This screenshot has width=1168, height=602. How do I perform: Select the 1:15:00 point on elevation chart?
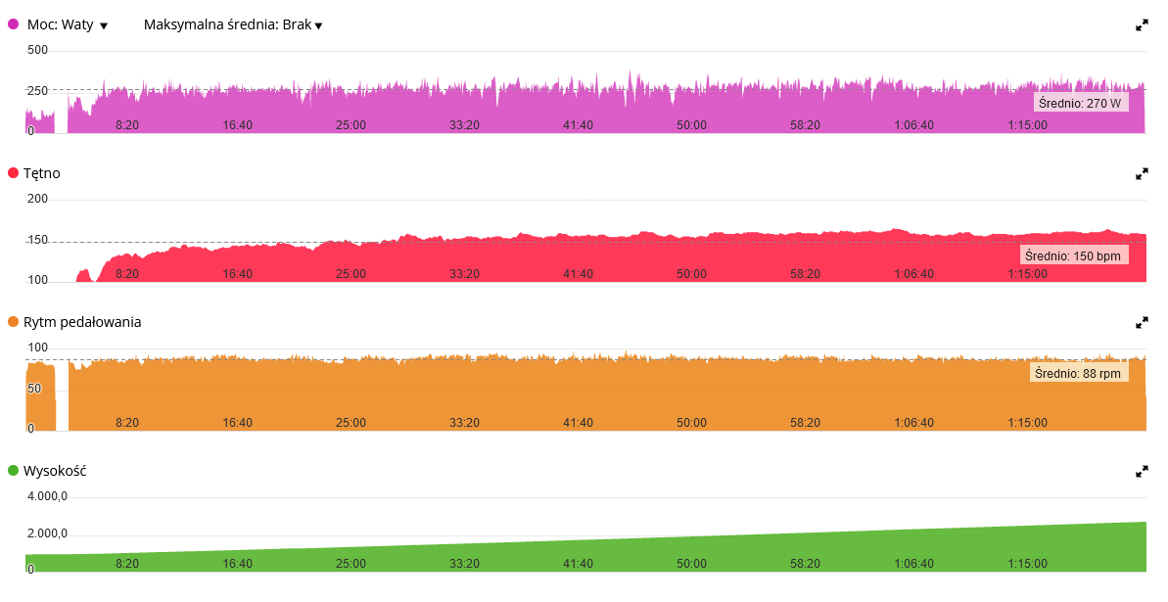(1028, 563)
